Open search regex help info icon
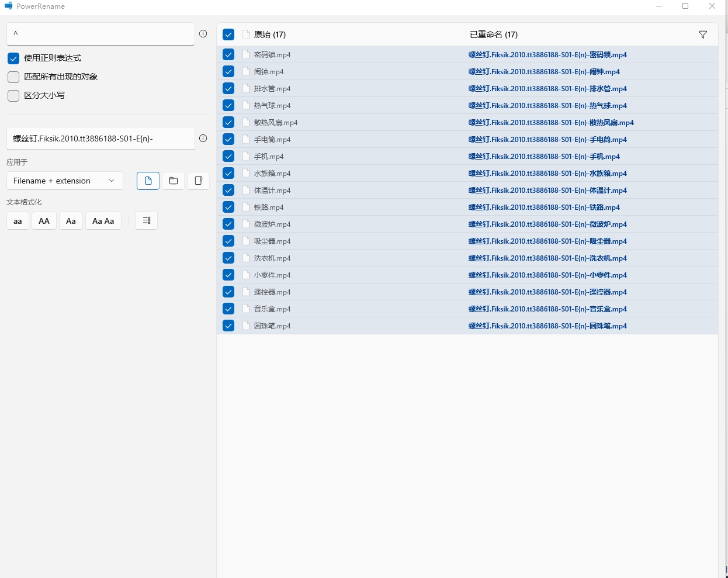The image size is (728, 578). 203,34
